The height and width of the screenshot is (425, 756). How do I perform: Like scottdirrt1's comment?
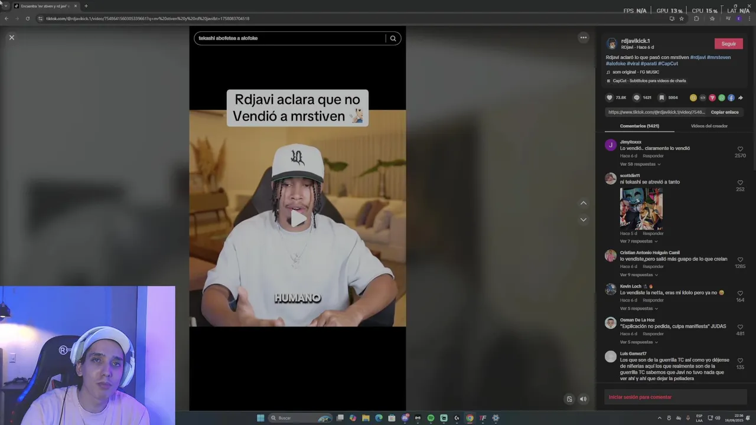click(740, 183)
